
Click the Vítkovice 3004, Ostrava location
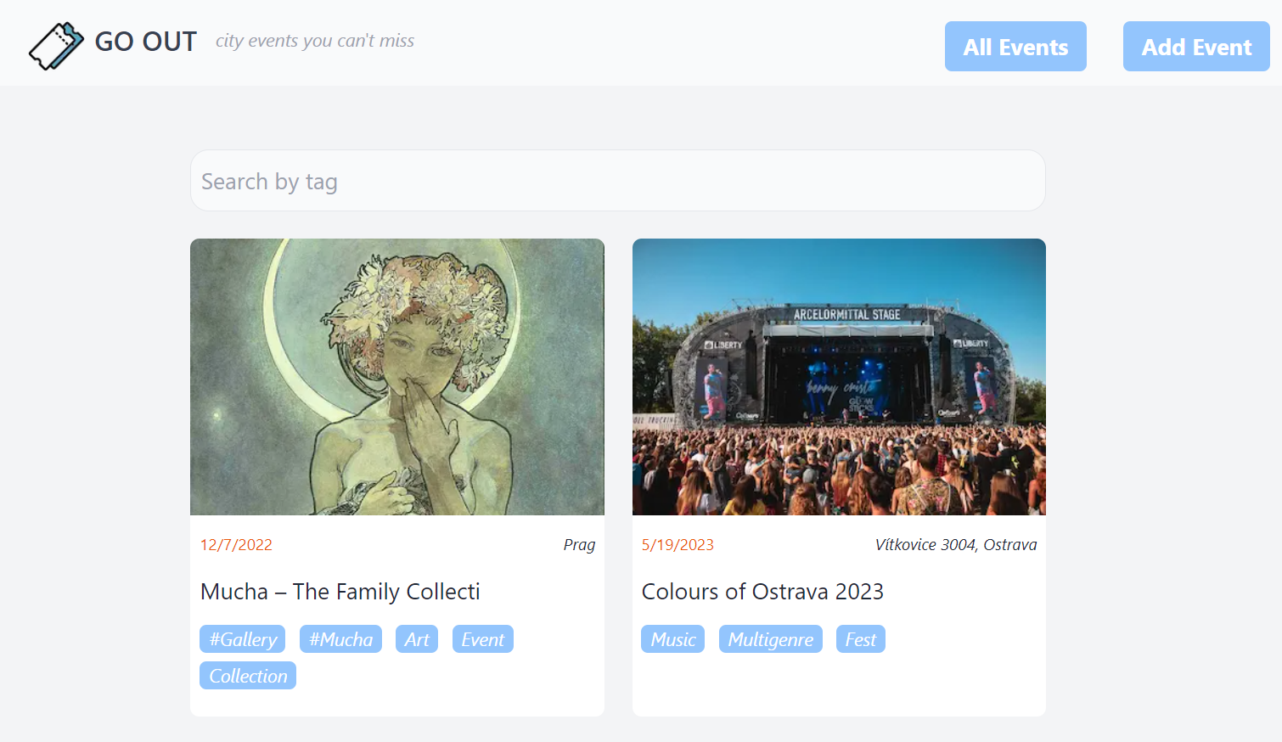[x=955, y=545]
